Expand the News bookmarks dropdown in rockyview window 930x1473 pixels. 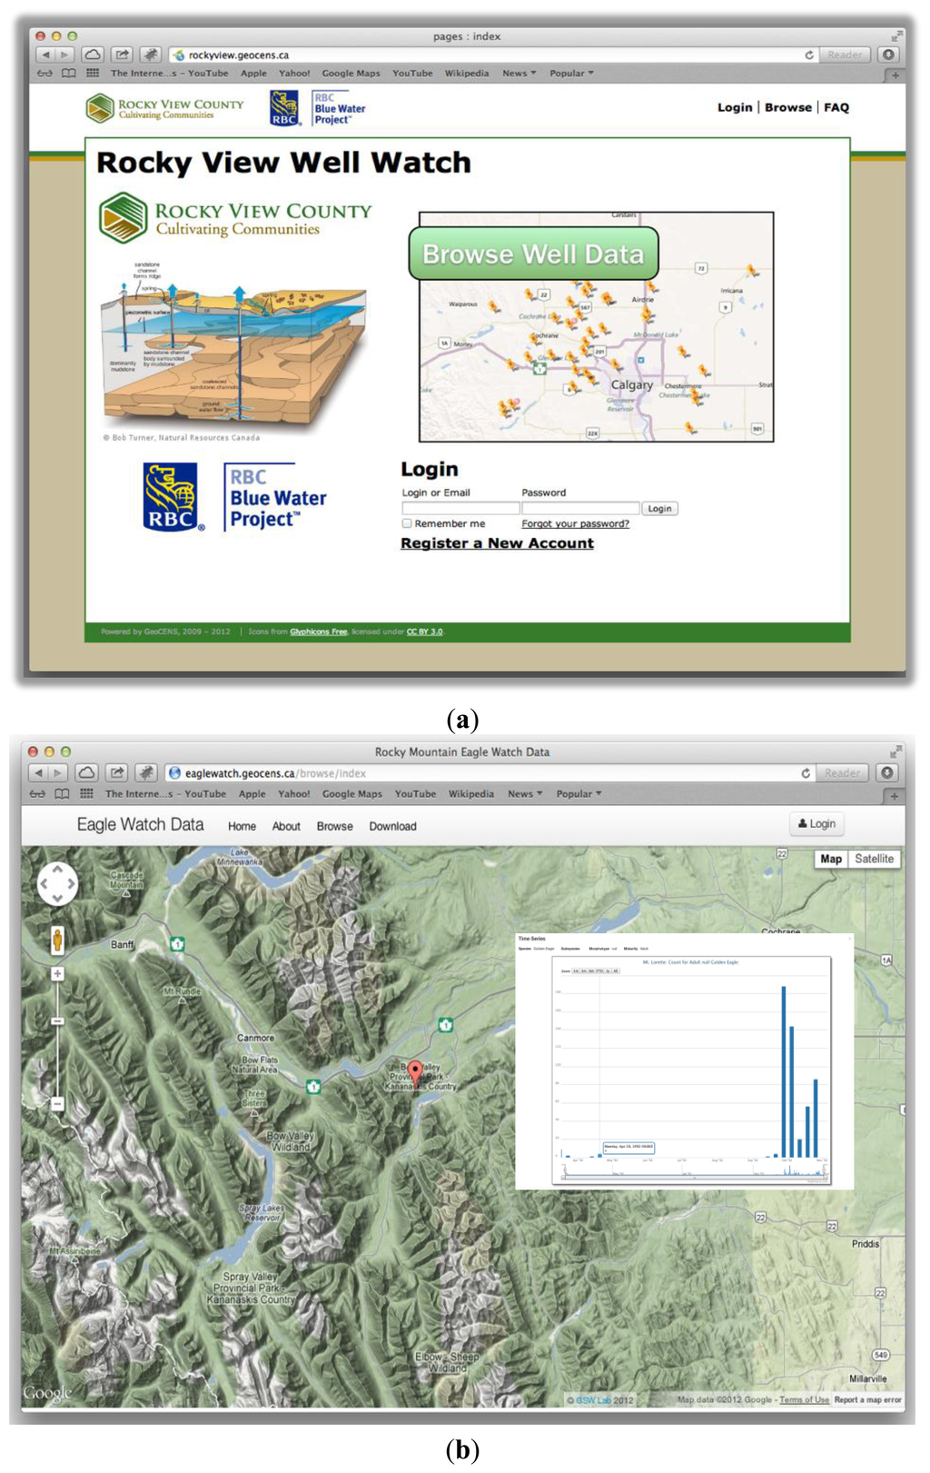click(x=519, y=74)
